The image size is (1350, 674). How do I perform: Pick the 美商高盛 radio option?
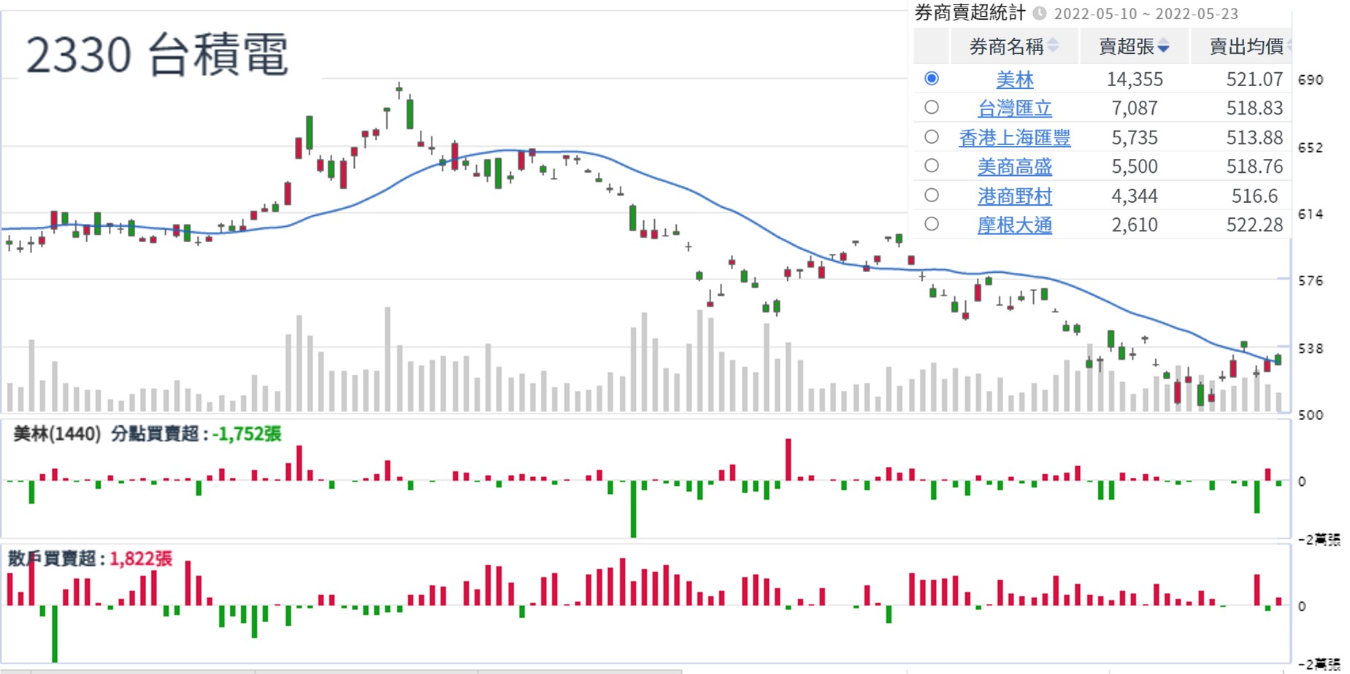click(x=932, y=166)
